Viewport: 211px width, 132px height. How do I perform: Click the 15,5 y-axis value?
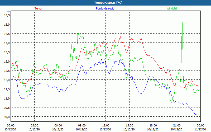pos(7,15)
